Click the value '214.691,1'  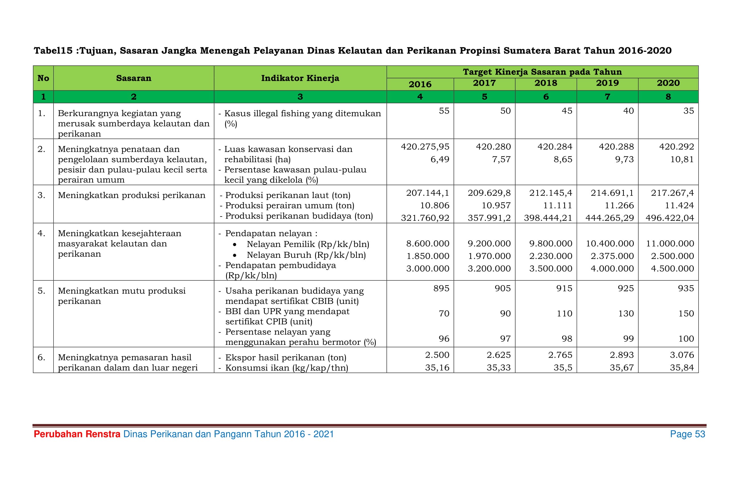[612, 193]
